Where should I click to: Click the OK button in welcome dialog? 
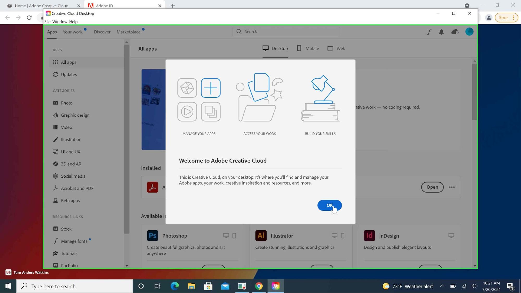[329, 205]
